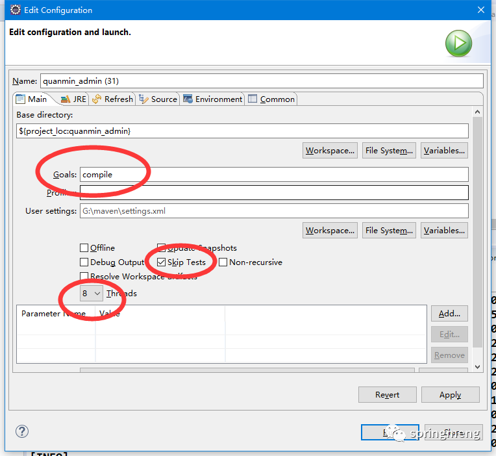Screen dimensions: 496x456
Task: Click File System button under Base directory
Action: pos(389,150)
